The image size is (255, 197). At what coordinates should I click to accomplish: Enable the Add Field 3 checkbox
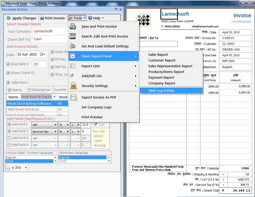tap(9, 138)
